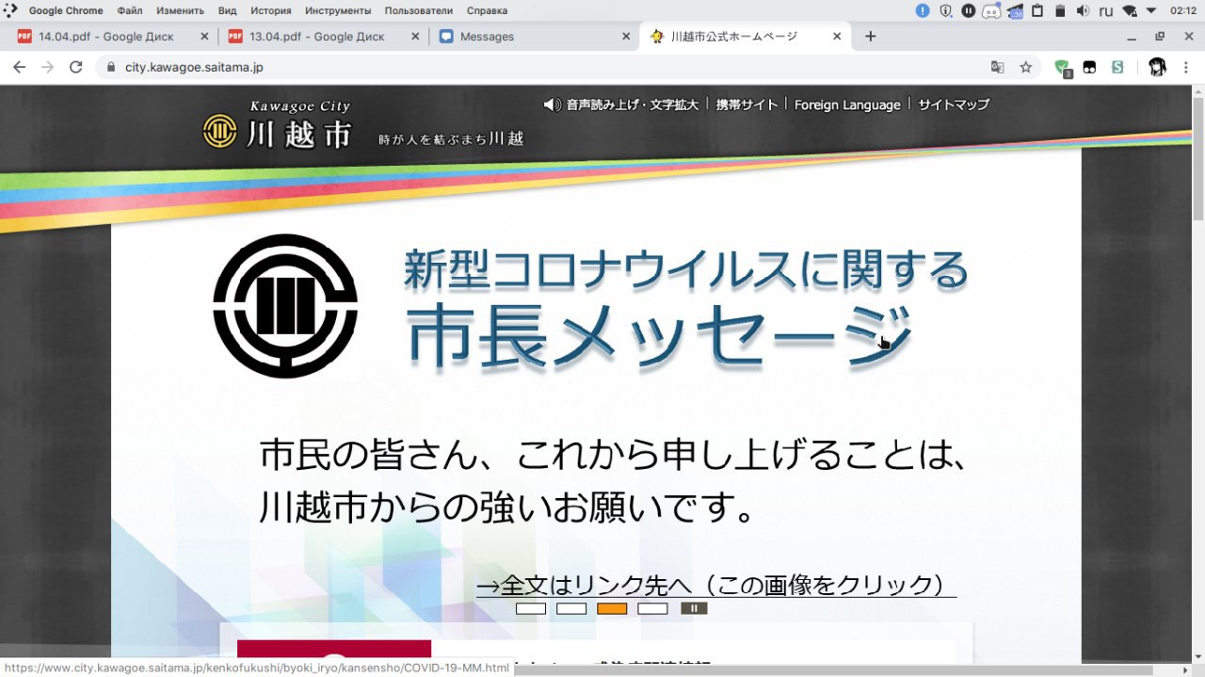Viewport: 1205px width, 677px height.
Task: Open Wi-Fi network tray icon
Action: [x=1130, y=11]
